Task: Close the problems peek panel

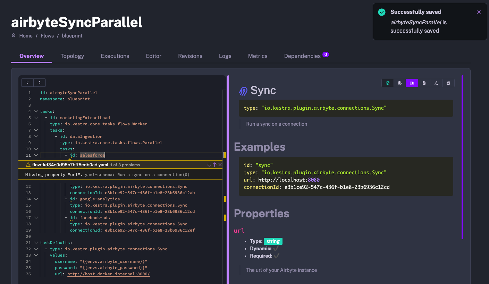Action: (220, 165)
